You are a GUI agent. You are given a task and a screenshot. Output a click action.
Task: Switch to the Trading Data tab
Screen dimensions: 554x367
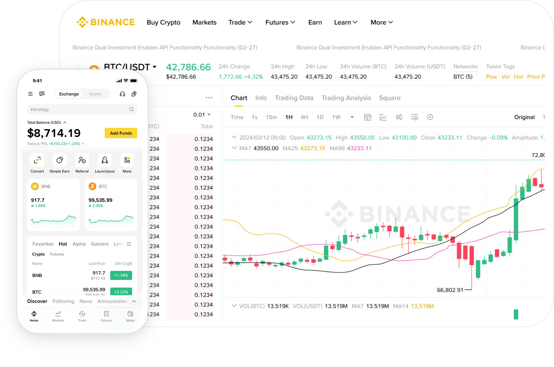pyautogui.click(x=294, y=98)
